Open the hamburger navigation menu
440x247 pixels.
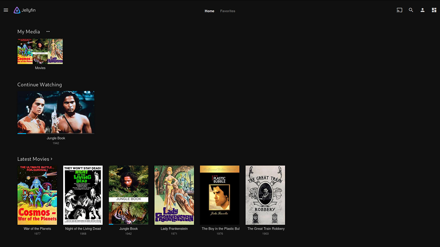6,10
